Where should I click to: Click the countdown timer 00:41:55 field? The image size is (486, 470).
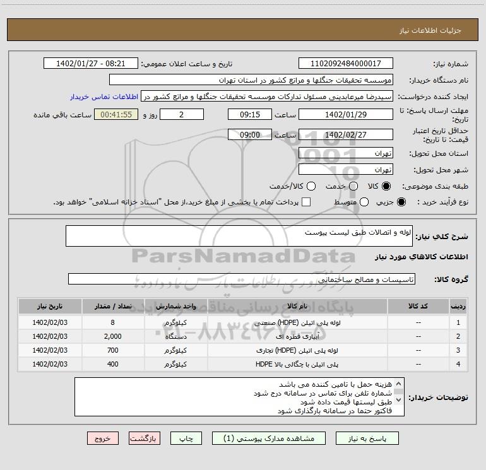coord(116,114)
